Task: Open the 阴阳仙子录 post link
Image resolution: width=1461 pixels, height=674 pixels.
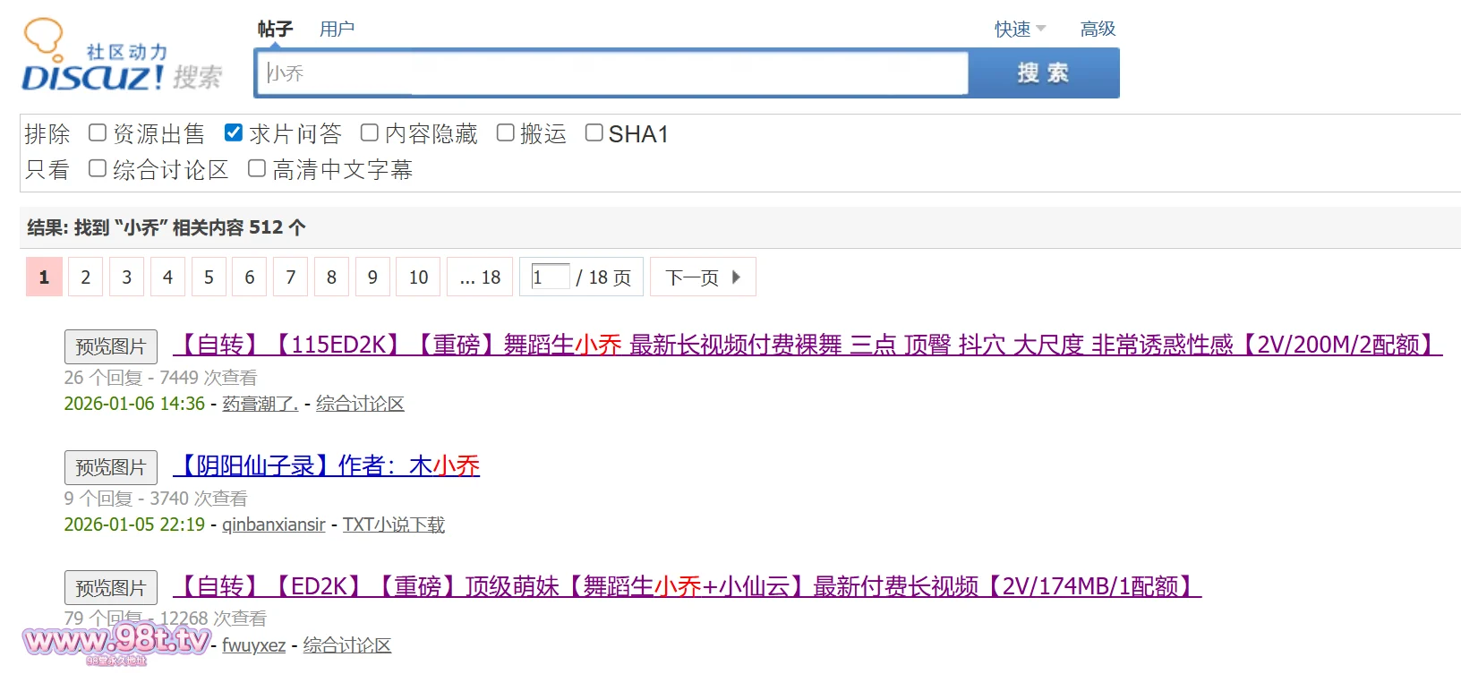Action: click(x=327, y=466)
